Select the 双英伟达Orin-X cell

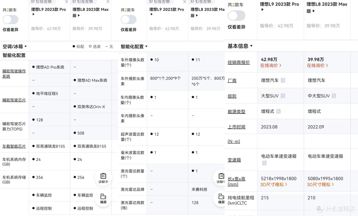(x=91, y=107)
